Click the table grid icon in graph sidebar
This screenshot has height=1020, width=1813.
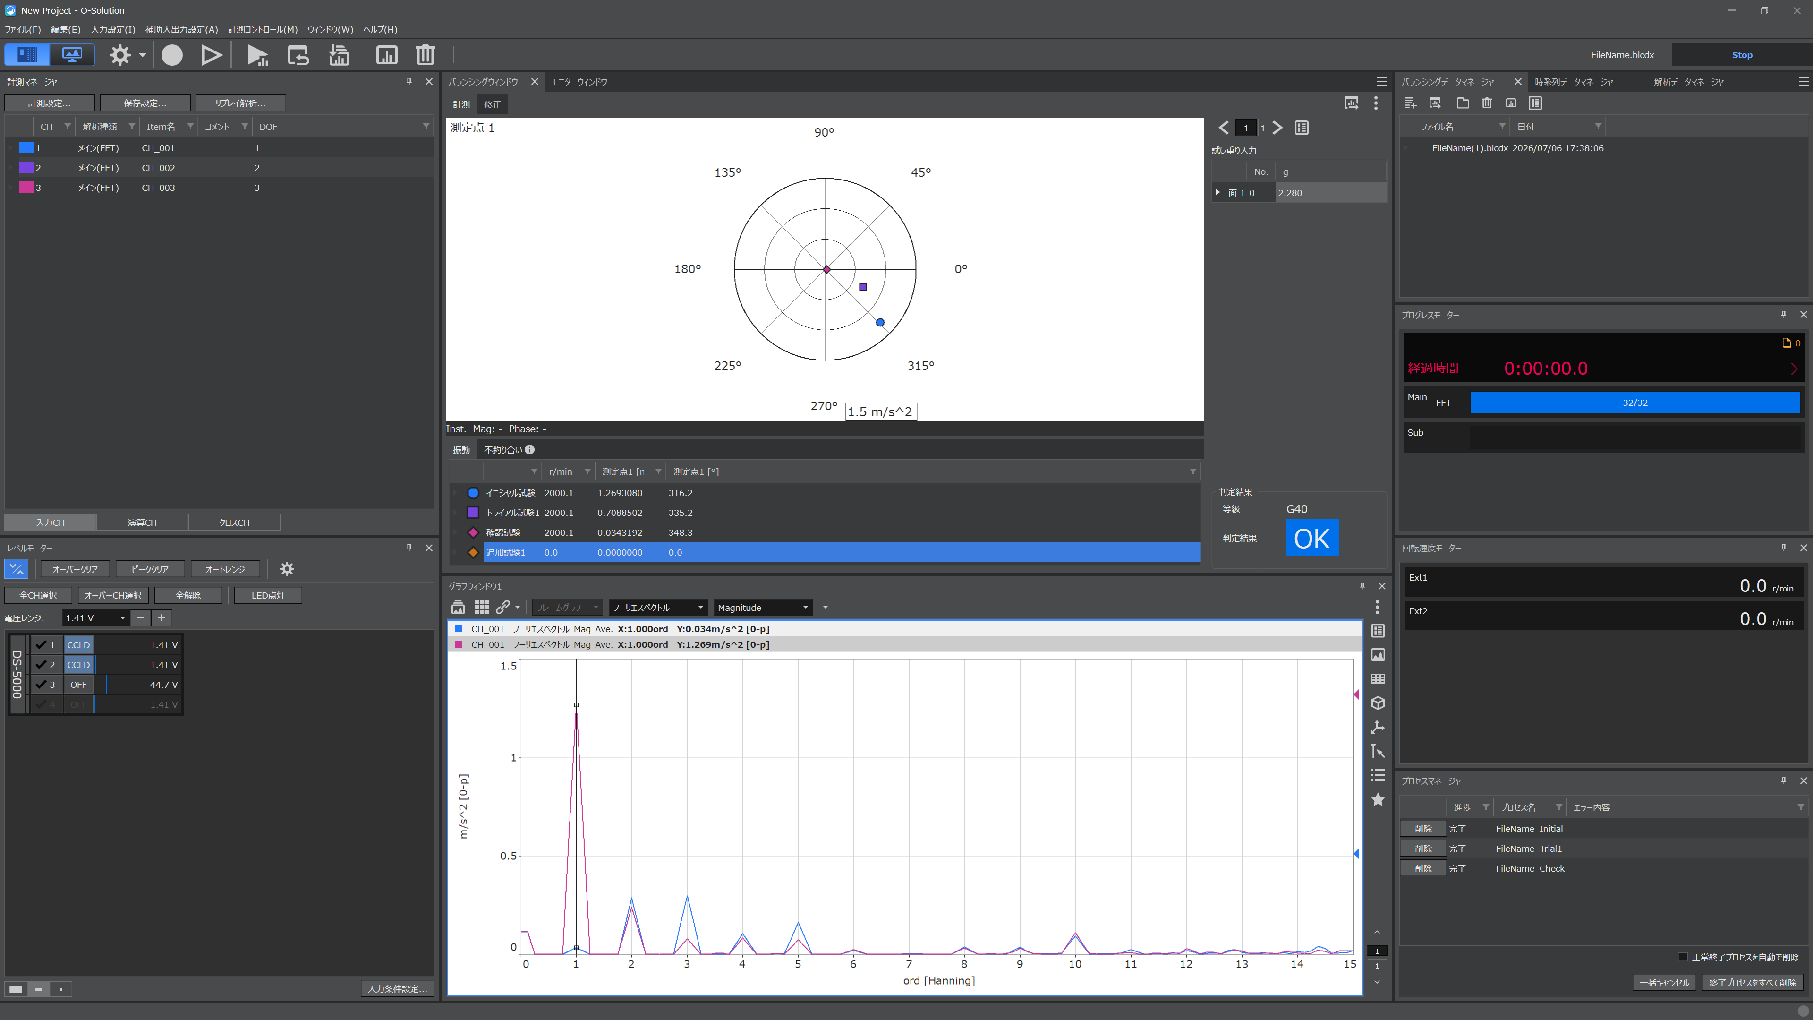pos(1378,678)
